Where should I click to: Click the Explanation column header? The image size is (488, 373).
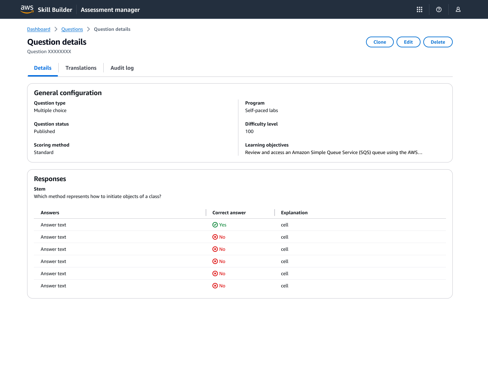pos(294,213)
